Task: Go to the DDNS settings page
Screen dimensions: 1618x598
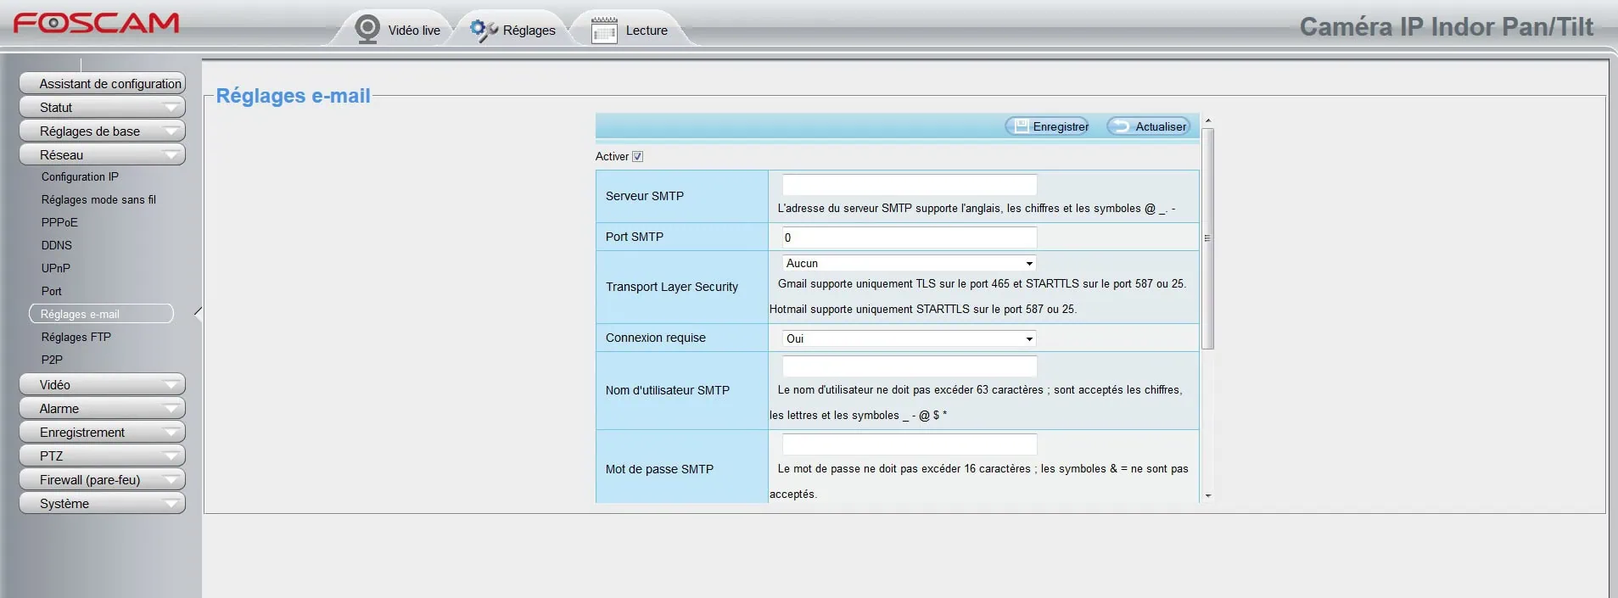Action: pyautogui.click(x=57, y=245)
